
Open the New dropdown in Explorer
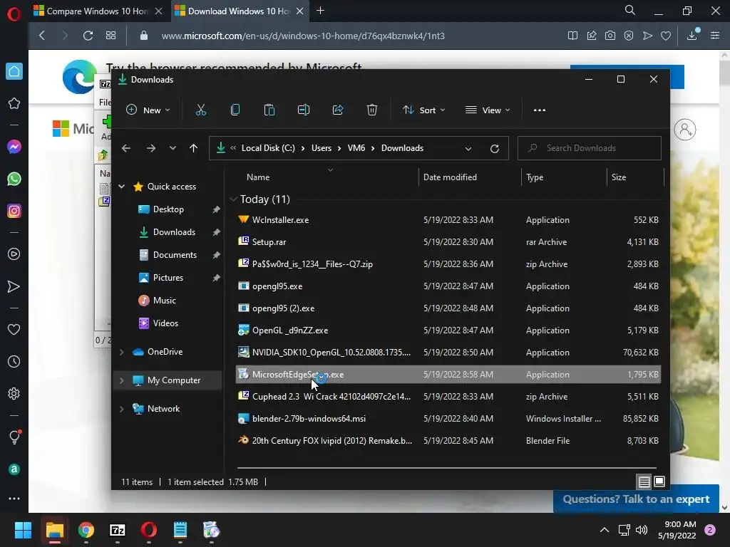pyautogui.click(x=148, y=110)
